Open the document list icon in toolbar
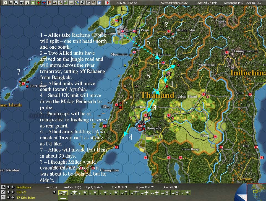266x201 pixels. [x=11, y=2]
